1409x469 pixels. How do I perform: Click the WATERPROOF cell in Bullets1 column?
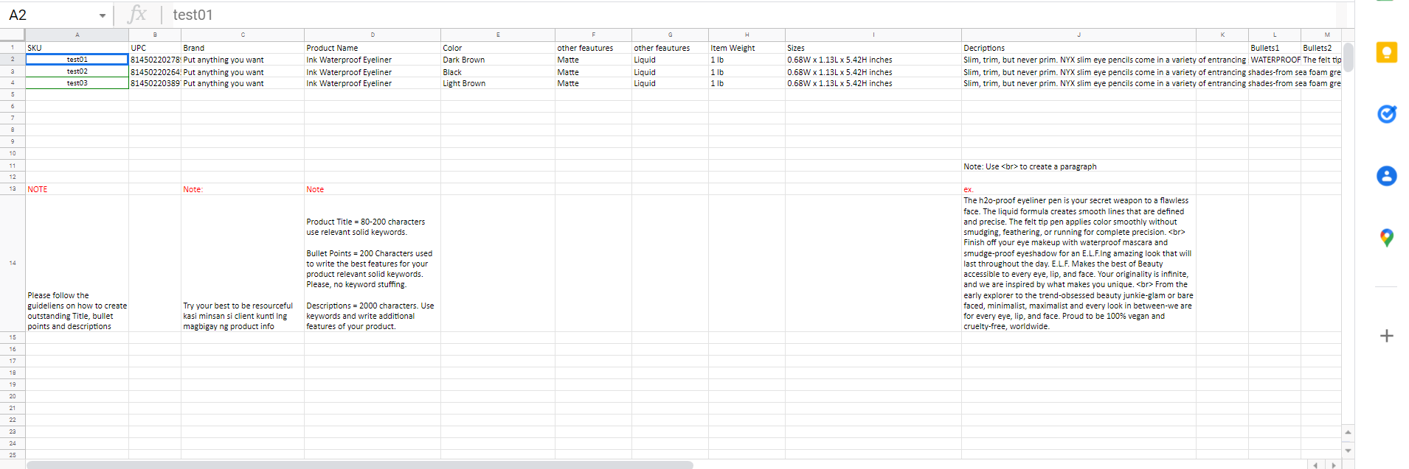tap(1274, 60)
